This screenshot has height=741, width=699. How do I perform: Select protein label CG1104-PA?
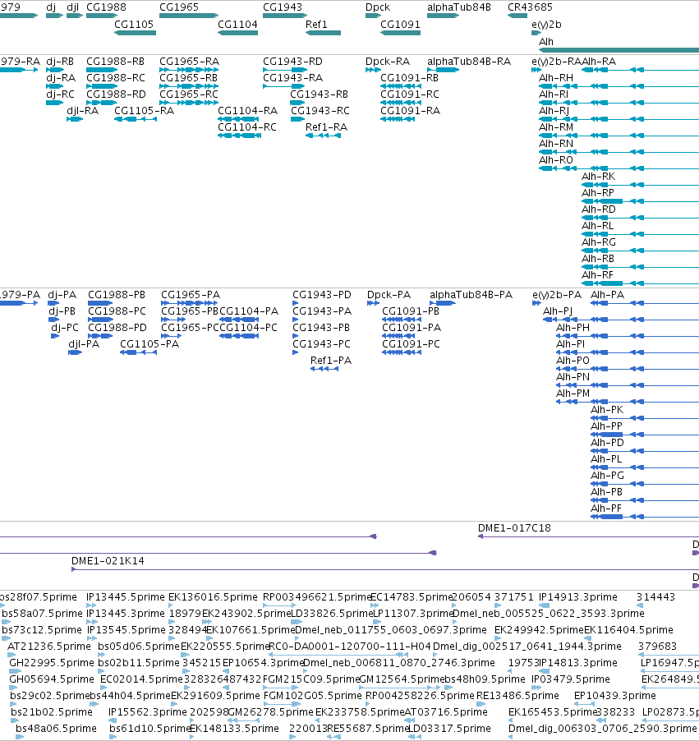click(249, 311)
